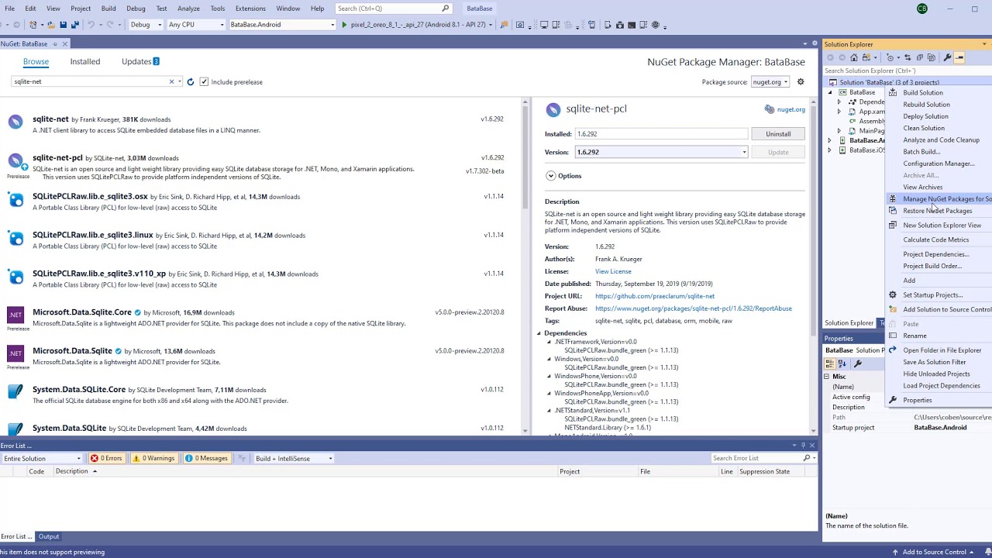Toggle the 0 Errors filter button
This screenshot has width=992, height=558.
click(106, 458)
